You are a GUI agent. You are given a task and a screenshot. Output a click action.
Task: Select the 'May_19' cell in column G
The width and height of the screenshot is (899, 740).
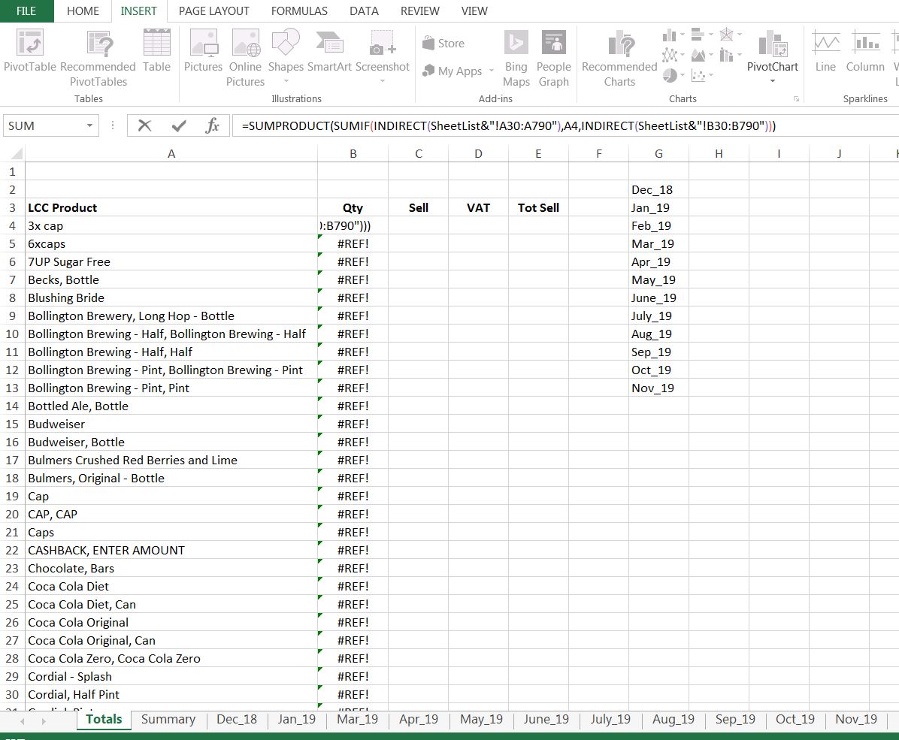pyautogui.click(x=658, y=279)
